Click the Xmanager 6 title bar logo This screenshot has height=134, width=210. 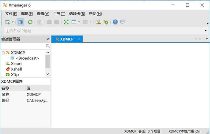pos(5,5)
